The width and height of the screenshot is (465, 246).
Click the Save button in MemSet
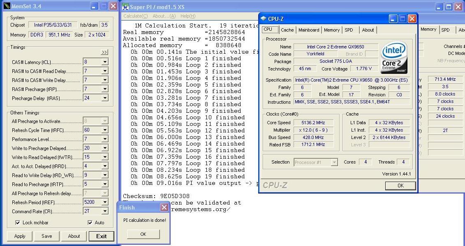(46, 236)
